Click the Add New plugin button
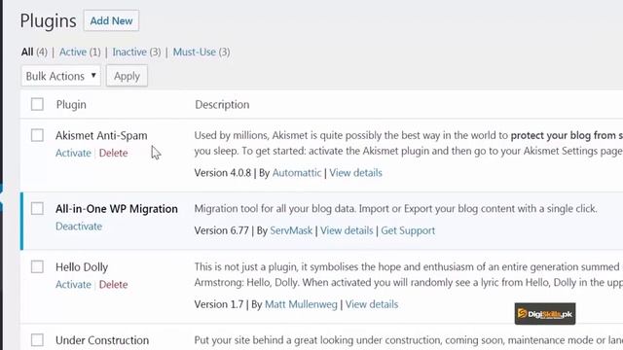Screen dimensions: 623x350 click(x=111, y=20)
